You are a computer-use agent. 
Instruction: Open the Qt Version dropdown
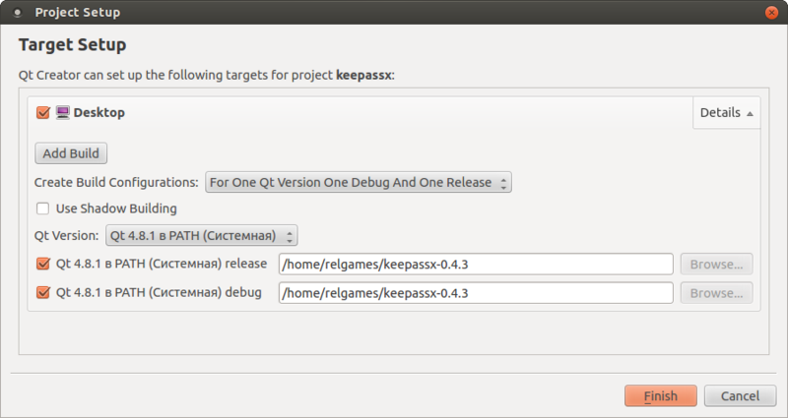202,235
